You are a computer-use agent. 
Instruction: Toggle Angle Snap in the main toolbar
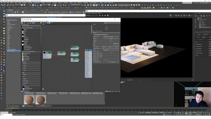point(61,5)
